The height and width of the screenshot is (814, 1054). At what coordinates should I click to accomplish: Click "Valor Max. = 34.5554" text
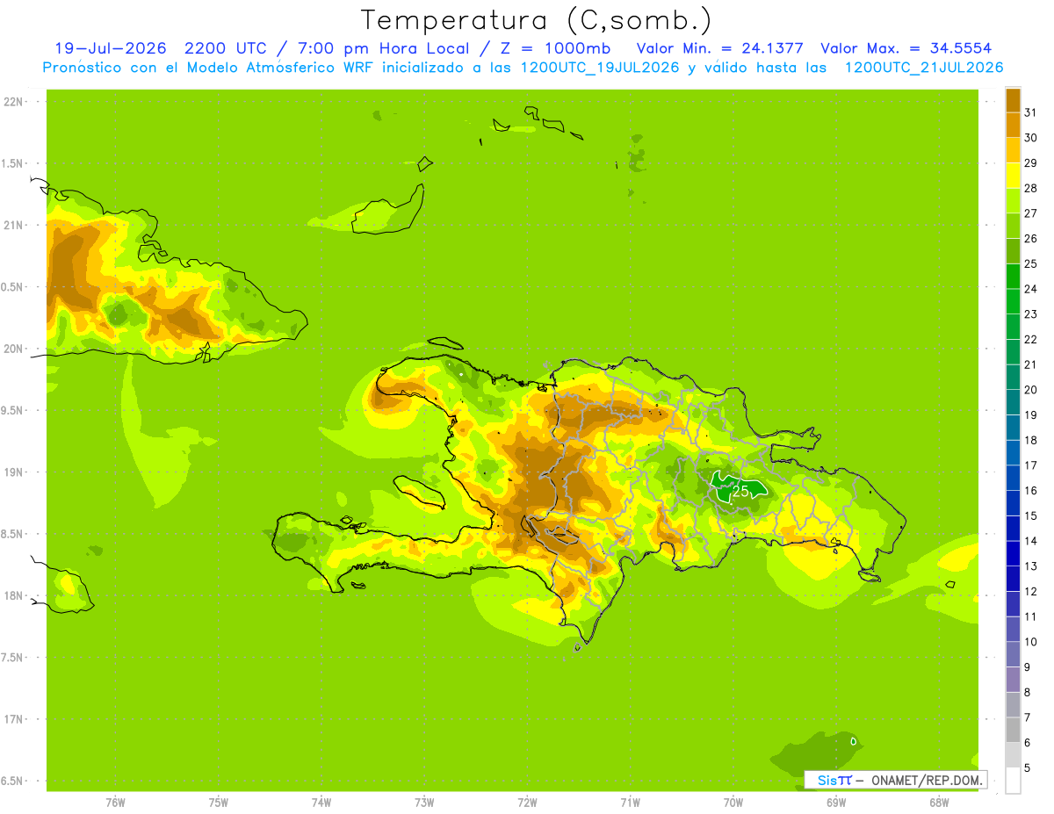coord(906,48)
